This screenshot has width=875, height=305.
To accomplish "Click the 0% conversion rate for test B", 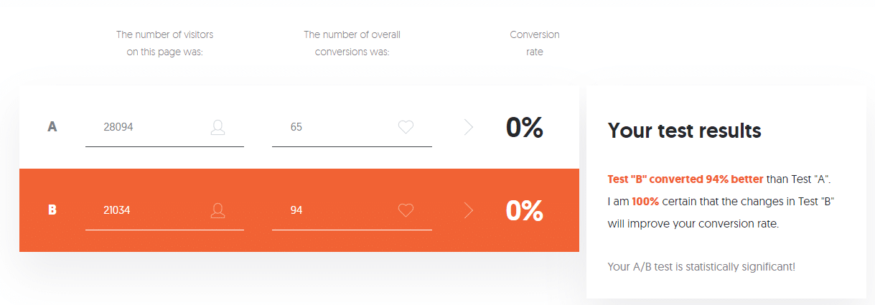I will pyautogui.click(x=525, y=210).
